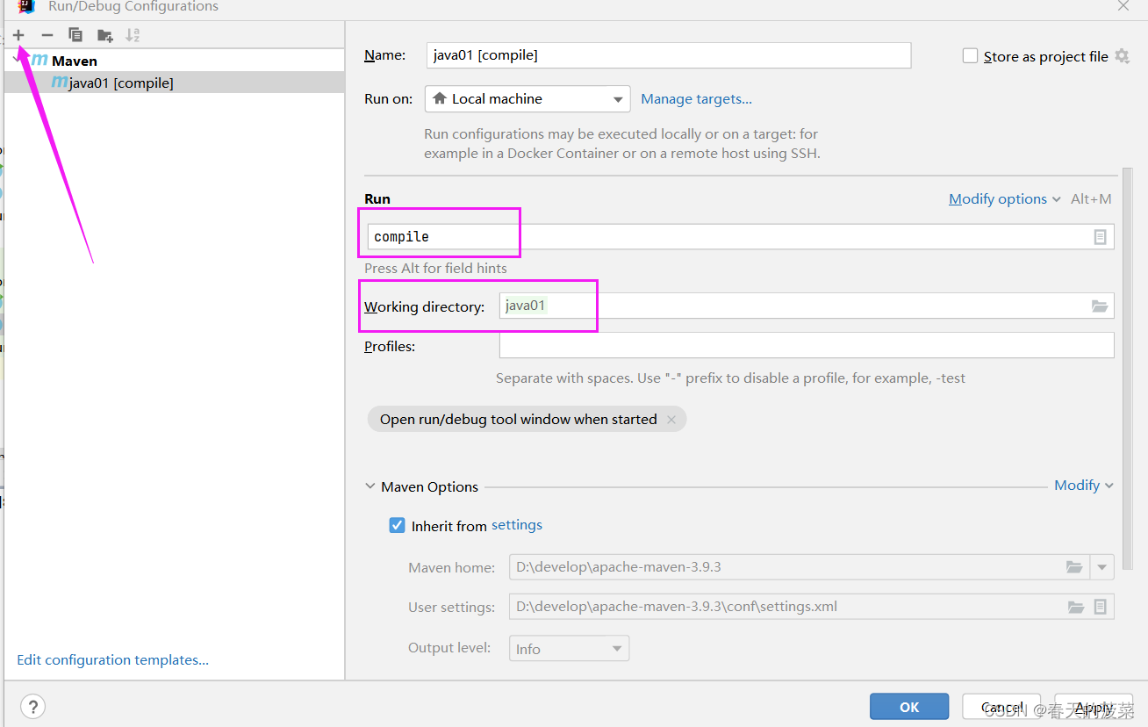1148x727 pixels.
Task: Uncheck Inherit from settings checkbox
Action: point(397,525)
